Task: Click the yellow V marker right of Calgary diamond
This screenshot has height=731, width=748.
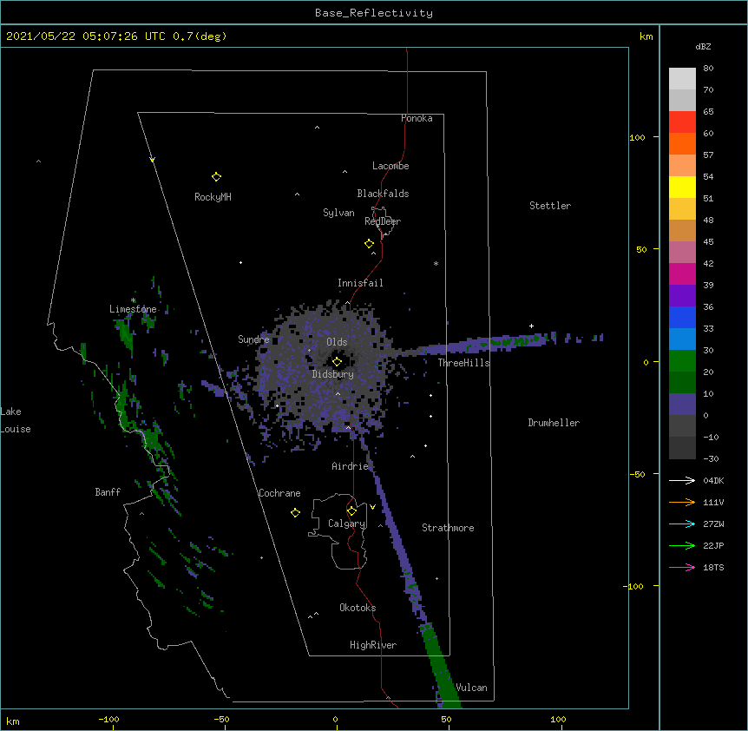Action: click(x=372, y=507)
